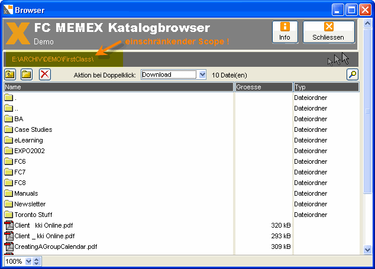This screenshot has width=375, height=269.
Task: Click the folder-up navigation icon
Action: tap(10, 74)
